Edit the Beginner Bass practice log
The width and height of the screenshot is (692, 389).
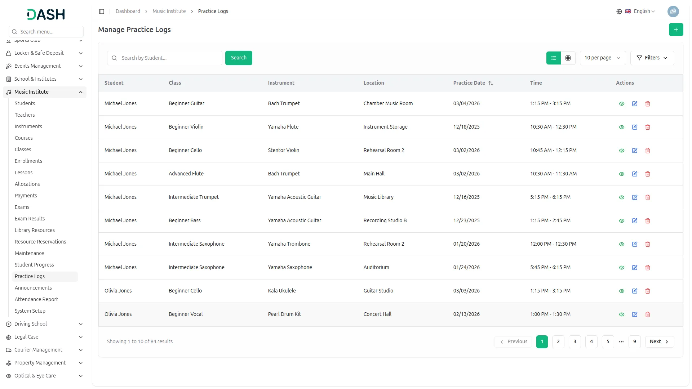click(x=634, y=221)
